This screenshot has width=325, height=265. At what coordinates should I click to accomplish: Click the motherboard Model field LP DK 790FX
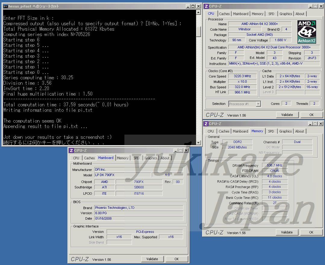123,175
